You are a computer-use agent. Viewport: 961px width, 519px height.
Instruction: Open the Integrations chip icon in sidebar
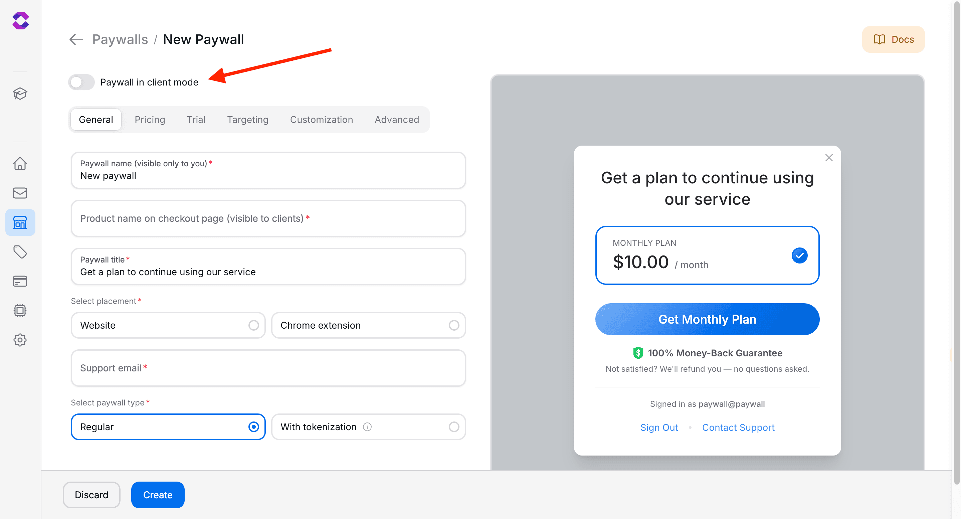(20, 310)
